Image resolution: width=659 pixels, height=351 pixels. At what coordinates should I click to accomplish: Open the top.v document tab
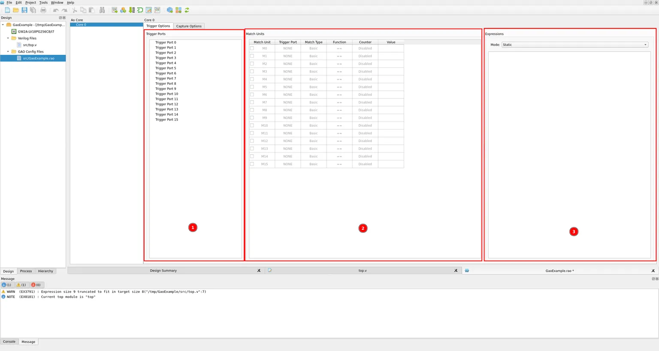click(x=363, y=271)
